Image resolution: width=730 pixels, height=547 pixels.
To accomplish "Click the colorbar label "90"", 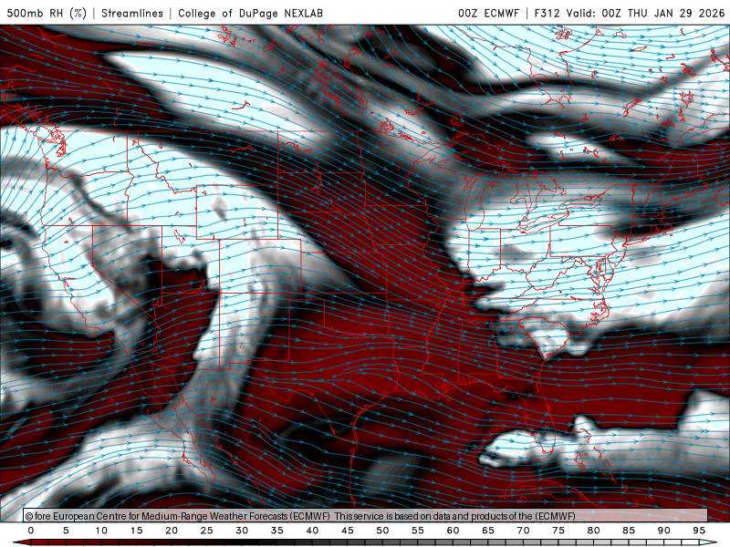I will pyautogui.click(x=664, y=531).
